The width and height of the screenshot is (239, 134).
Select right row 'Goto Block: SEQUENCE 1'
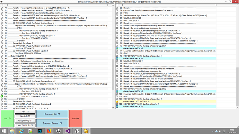[x=169, y=18]
